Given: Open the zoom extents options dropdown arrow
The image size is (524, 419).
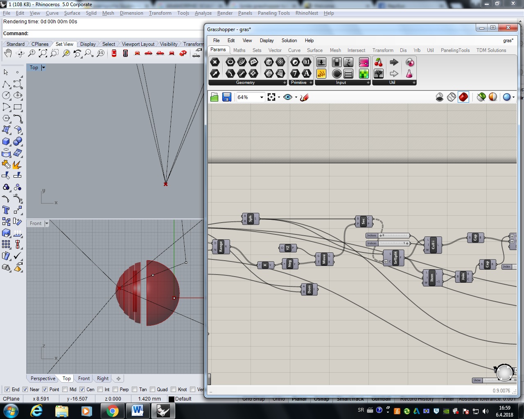Looking at the screenshot, I should [x=279, y=97].
